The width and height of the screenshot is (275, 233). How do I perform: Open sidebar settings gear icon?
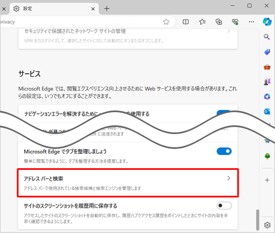point(267,225)
